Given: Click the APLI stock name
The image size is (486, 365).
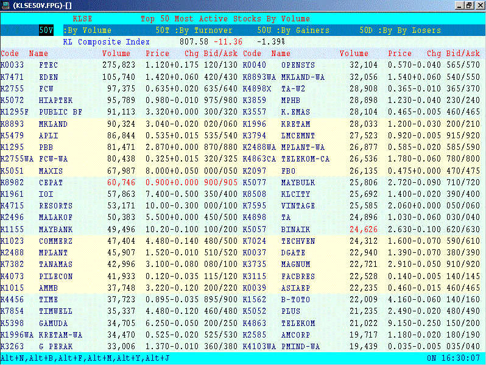Looking at the screenshot, I should (49, 136).
